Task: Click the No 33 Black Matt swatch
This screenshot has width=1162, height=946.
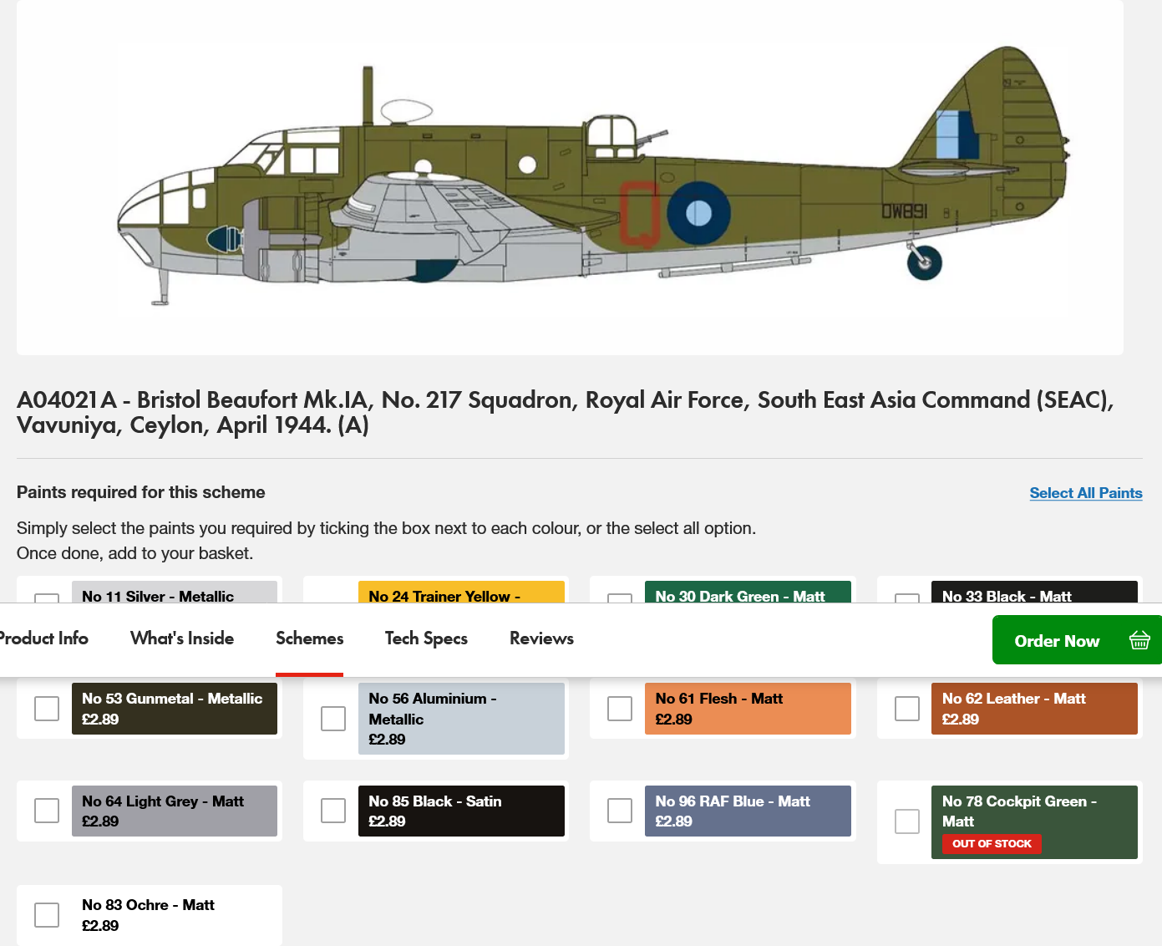Action: (1034, 592)
